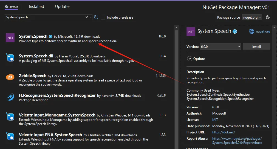Click the Velentr.Input.FNA.SystemSpeech package icon
Screen dimensions: 277x149
pyautogui.click(x=10, y=136)
